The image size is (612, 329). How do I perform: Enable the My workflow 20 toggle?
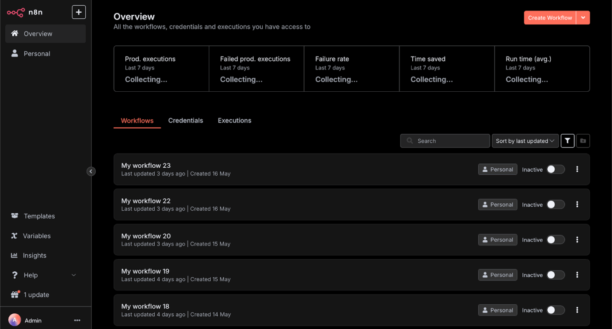555,240
